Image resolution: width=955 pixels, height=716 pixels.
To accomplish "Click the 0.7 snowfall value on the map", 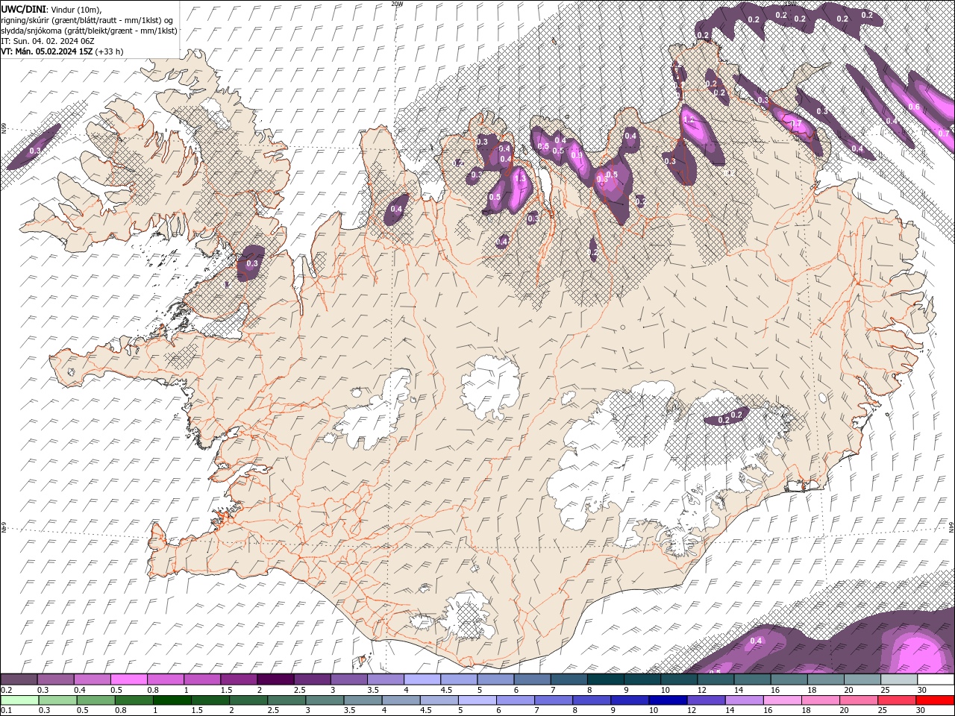I will pos(943,134).
